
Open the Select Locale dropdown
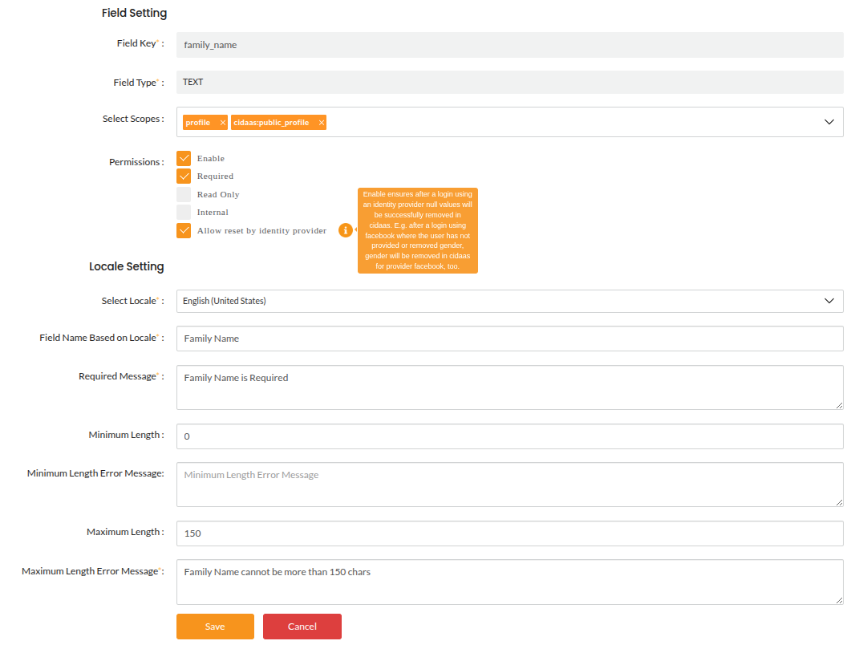pyautogui.click(x=829, y=301)
